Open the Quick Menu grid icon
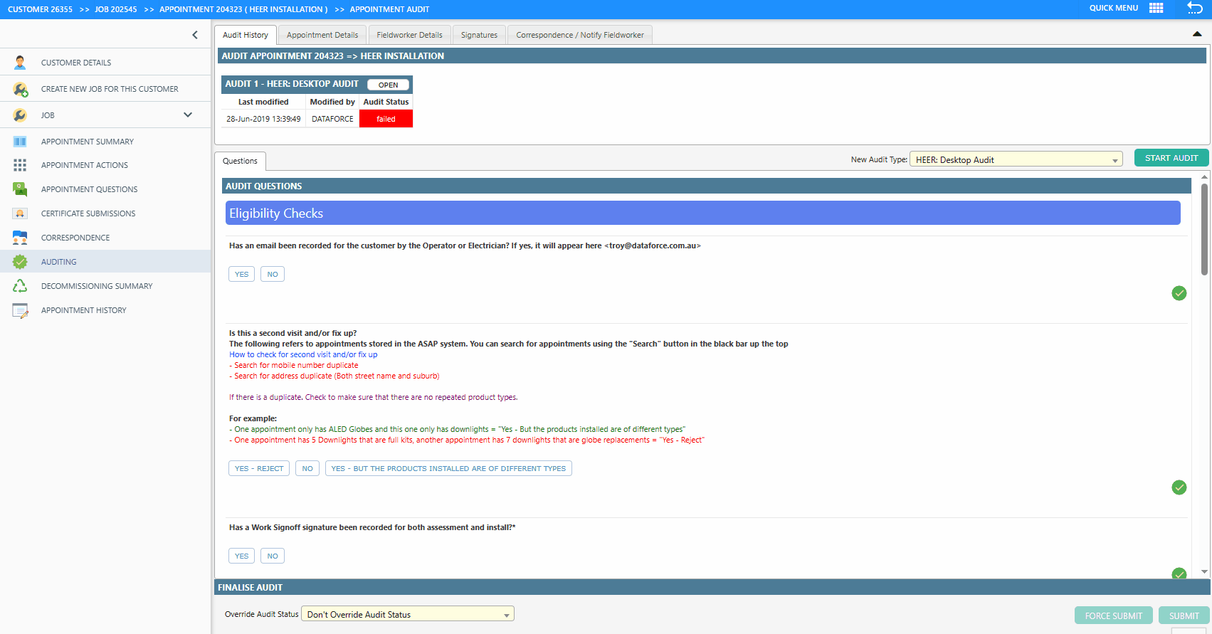Screen dimensions: 1212x634 1156,9
